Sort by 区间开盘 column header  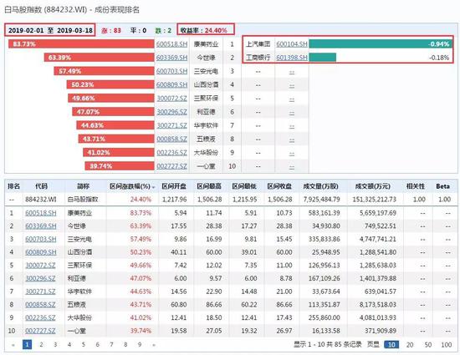pos(174,186)
